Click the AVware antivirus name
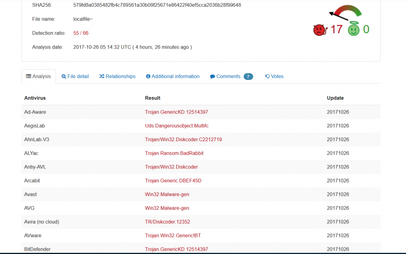The height and width of the screenshot is (254, 406). click(x=33, y=235)
